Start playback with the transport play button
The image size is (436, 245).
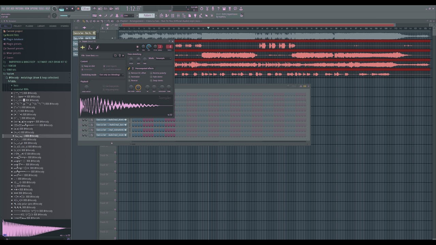67,9
